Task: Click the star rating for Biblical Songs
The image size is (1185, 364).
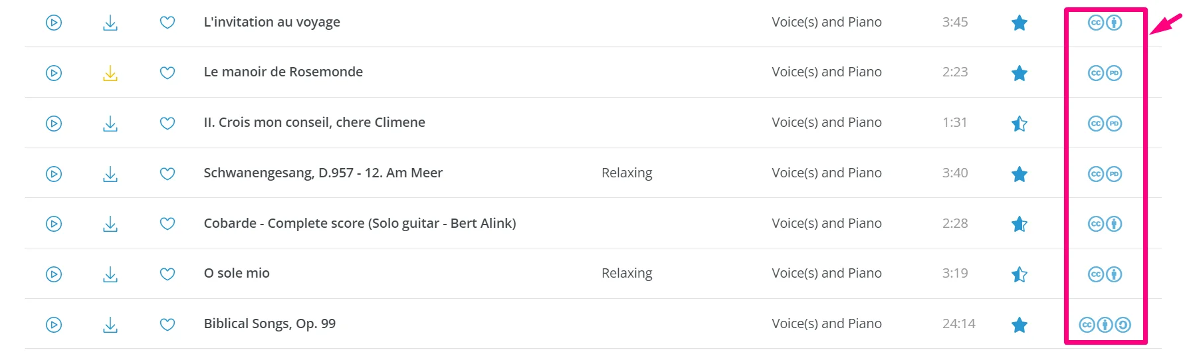Action: click(1019, 325)
